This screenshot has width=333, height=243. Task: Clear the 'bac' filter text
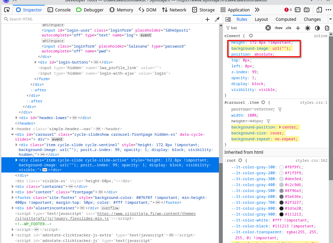(268, 28)
